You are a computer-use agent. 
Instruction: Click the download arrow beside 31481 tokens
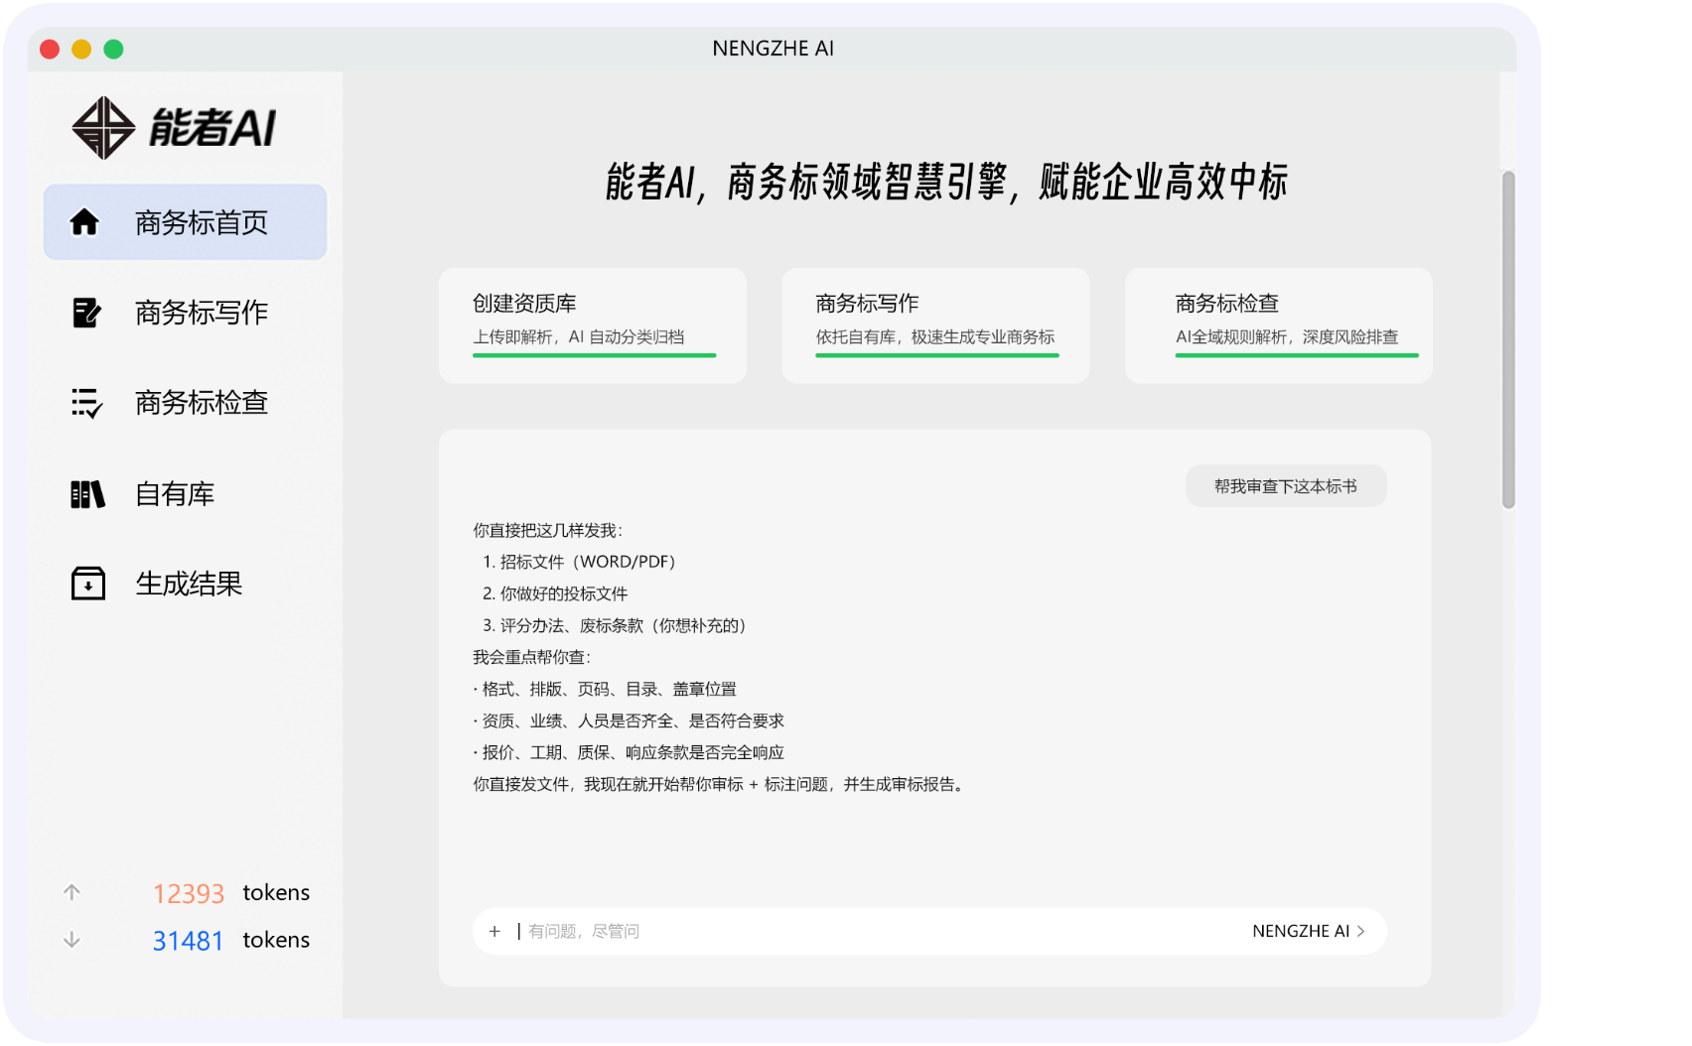click(x=71, y=939)
